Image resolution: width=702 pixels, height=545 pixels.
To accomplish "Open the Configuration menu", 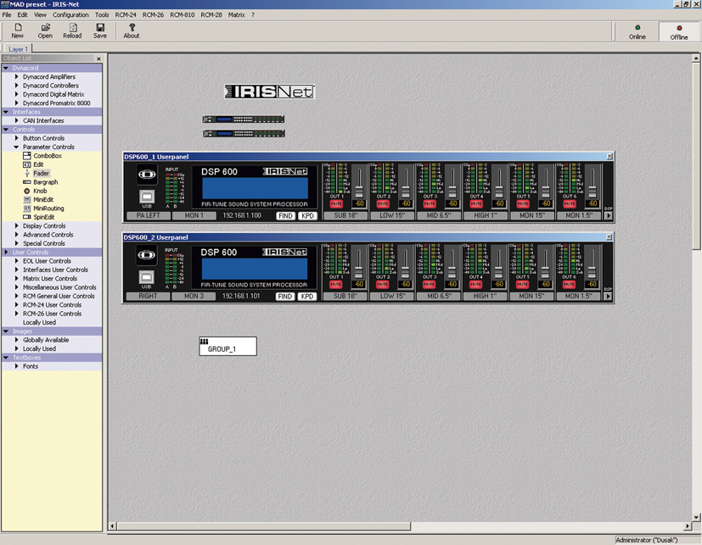I will 70,14.
